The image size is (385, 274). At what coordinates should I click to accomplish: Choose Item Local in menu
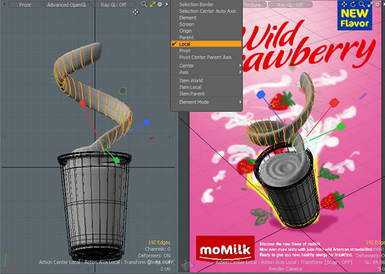pyautogui.click(x=206, y=87)
